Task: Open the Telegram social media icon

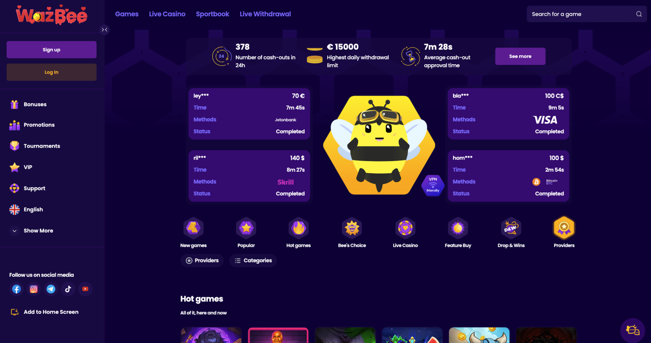Action: [51, 289]
